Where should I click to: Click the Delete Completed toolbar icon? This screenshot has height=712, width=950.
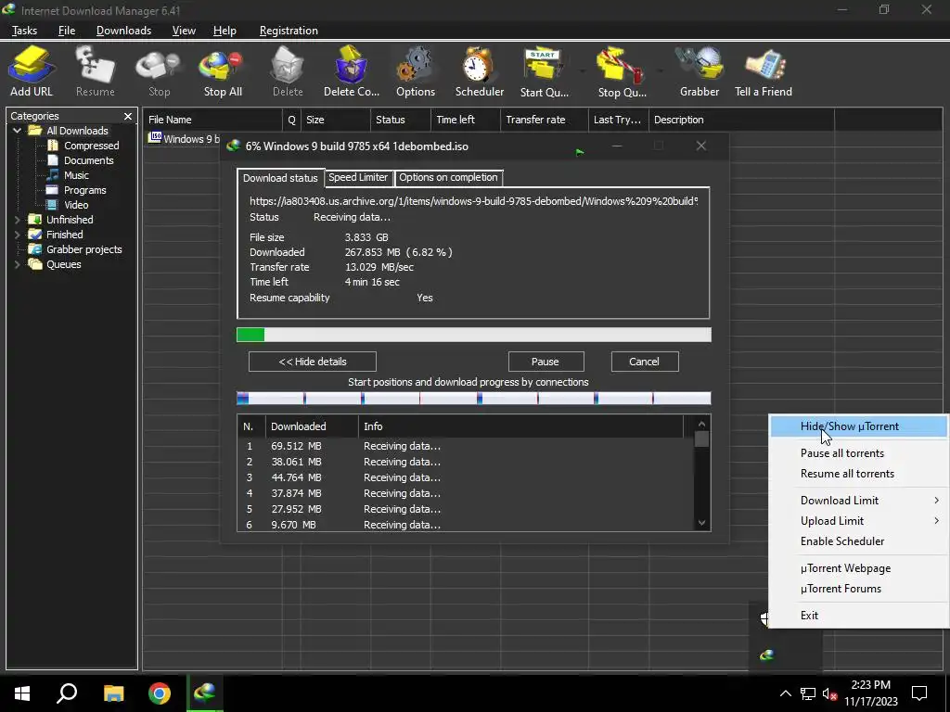(352, 71)
